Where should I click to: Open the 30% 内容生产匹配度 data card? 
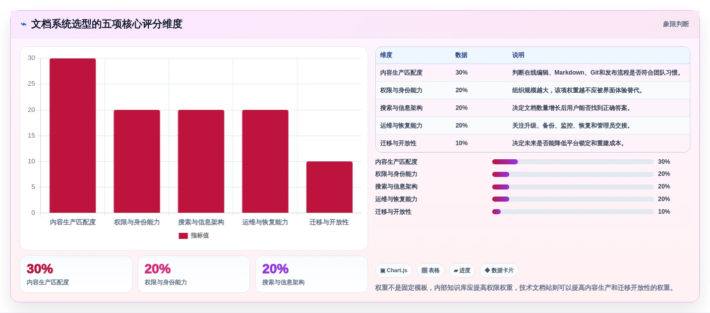(76, 274)
